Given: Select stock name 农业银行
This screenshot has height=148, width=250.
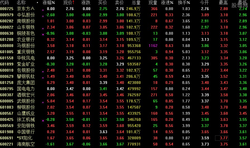Looking at the screenshot, I should pyautogui.click(x=26, y=39).
